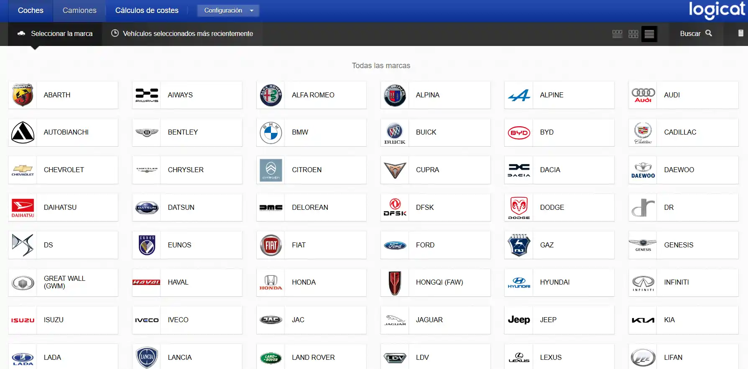This screenshot has height=369, width=748.
Task: Choose the DATSUN brand
Action: (x=187, y=208)
